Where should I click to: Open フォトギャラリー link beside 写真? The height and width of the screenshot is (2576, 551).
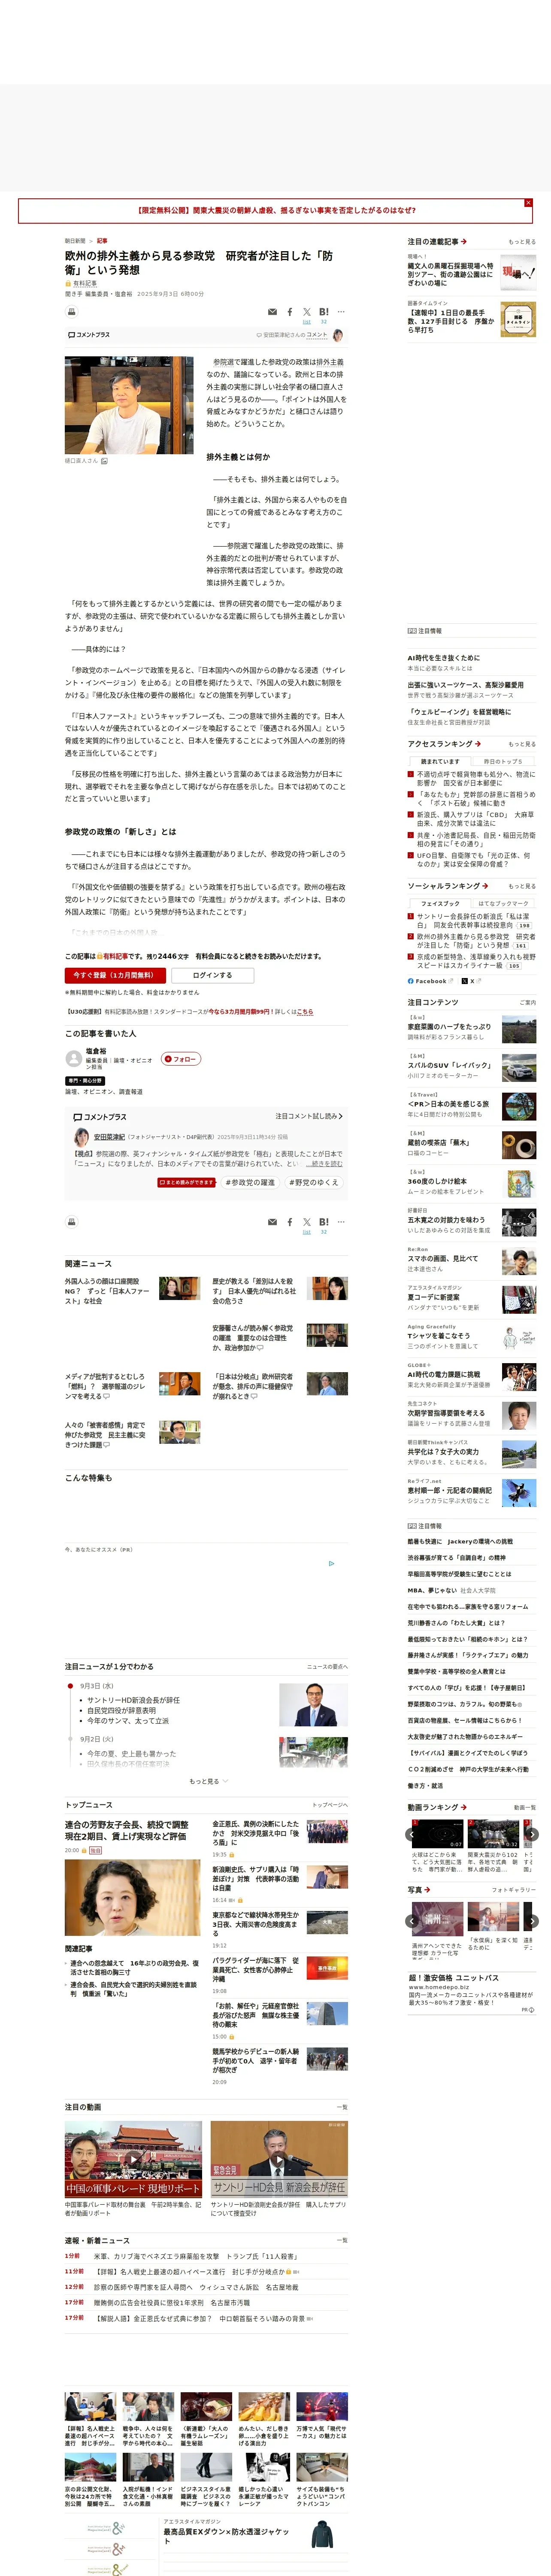[x=514, y=1890]
